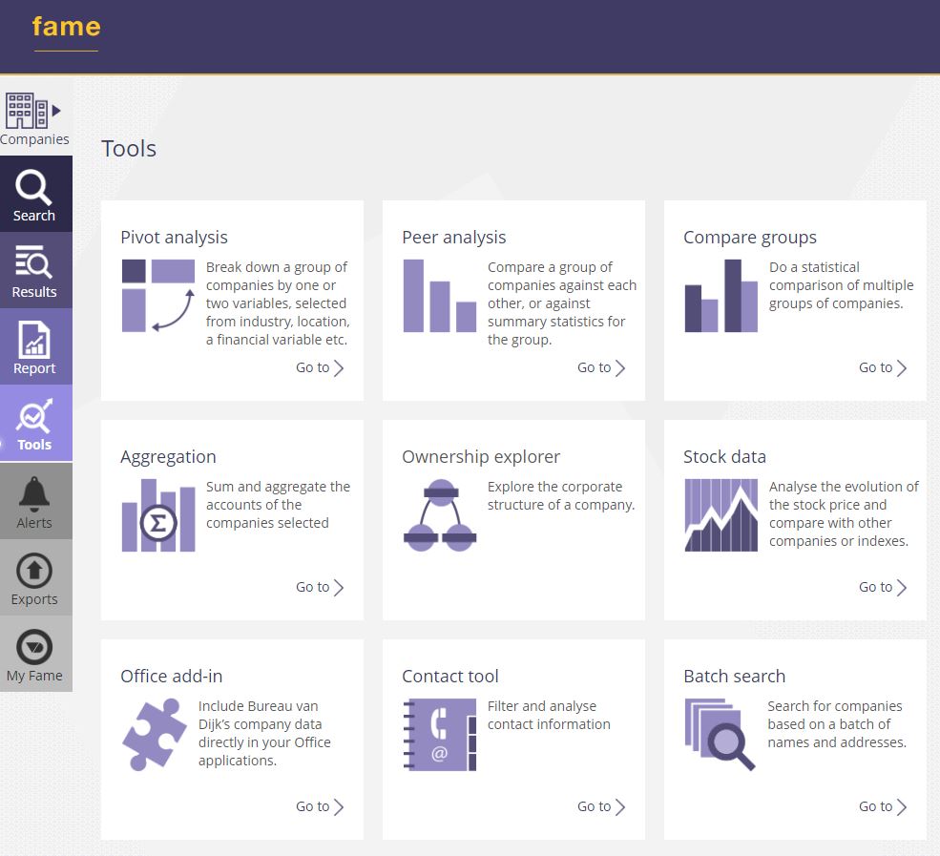Open the Search sidebar tab
The width and height of the screenshot is (940, 856).
point(35,195)
